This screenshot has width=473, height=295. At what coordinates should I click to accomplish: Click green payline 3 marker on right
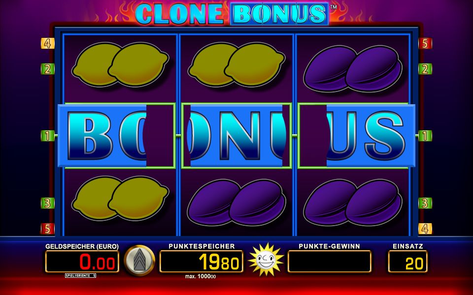[425, 203]
